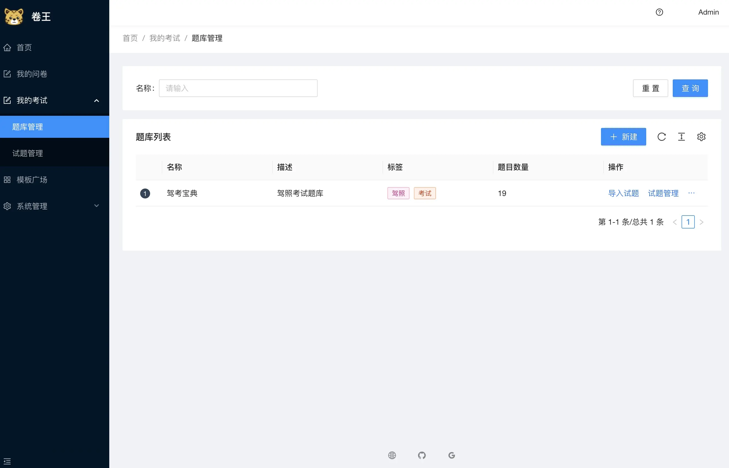729x468 pixels.
Task: Open the table column settings gear
Action: (x=701, y=137)
